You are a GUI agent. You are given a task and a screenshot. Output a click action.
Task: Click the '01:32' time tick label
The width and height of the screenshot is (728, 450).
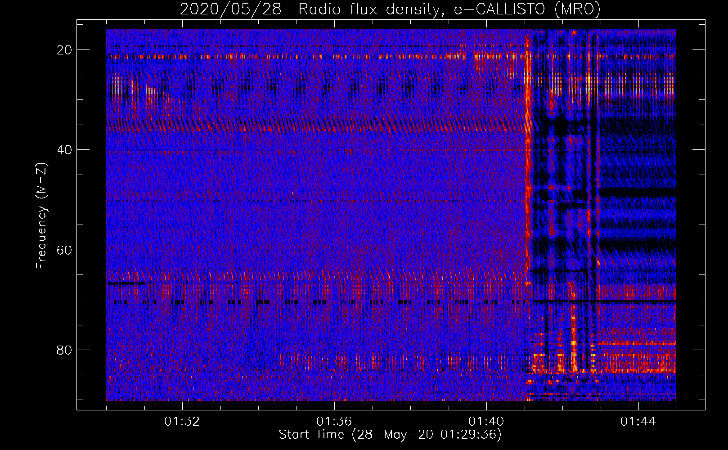[x=182, y=422]
